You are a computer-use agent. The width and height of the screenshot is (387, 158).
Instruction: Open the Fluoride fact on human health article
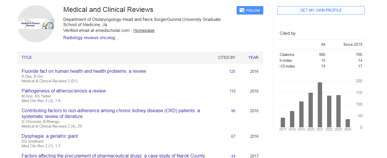click(x=84, y=71)
